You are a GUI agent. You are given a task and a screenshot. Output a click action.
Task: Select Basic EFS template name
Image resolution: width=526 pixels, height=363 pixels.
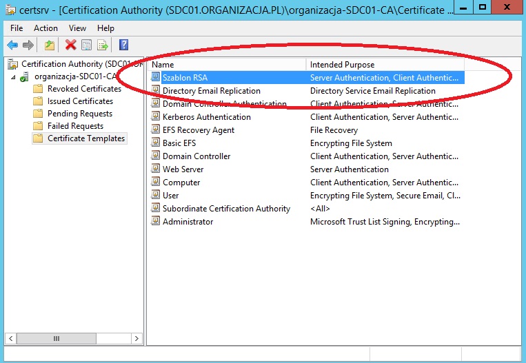click(179, 143)
